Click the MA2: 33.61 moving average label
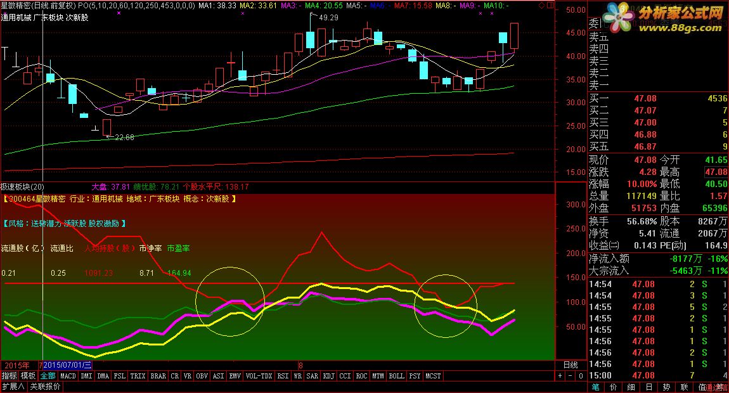The image size is (729, 393). click(x=258, y=6)
